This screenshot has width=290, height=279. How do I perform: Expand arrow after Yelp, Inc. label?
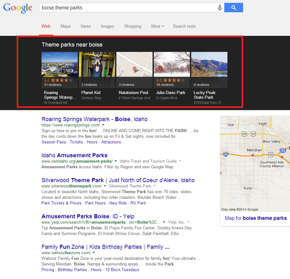coord(188,222)
